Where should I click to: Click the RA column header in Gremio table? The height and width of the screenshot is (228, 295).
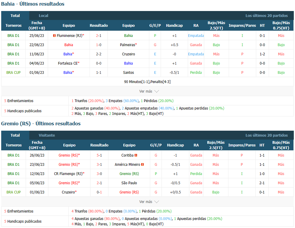coord(196,145)
